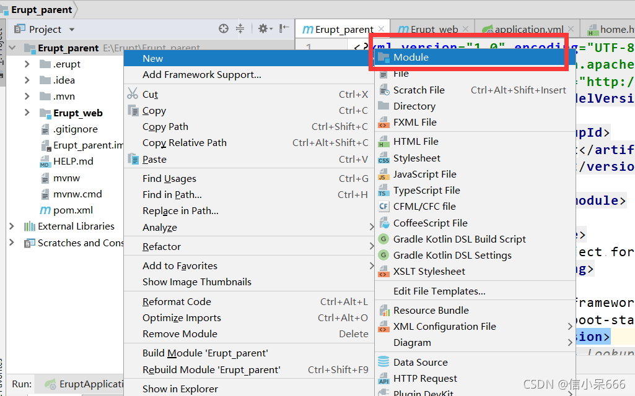Click the Resource Bundle icon

[384, 310]
